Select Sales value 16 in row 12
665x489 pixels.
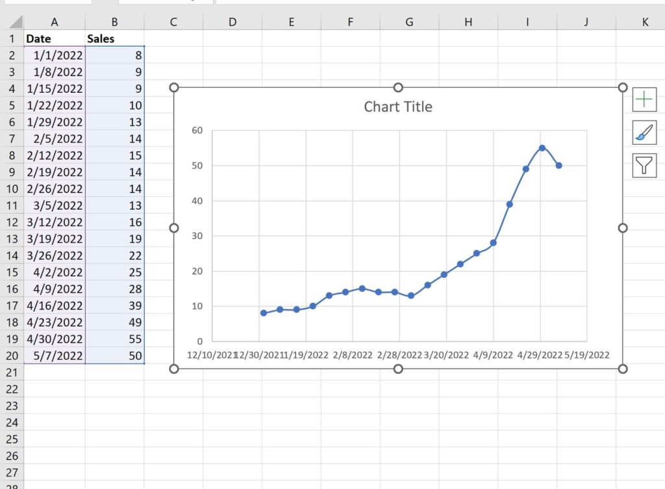pos(114,222)
